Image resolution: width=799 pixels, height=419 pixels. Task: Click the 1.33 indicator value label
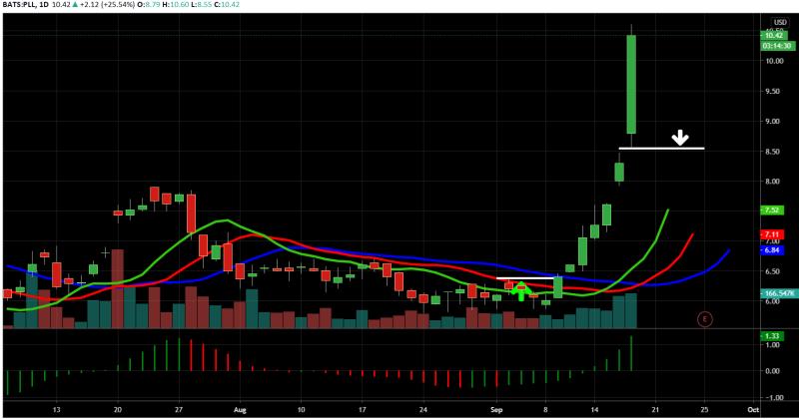[x=772, y=336]
